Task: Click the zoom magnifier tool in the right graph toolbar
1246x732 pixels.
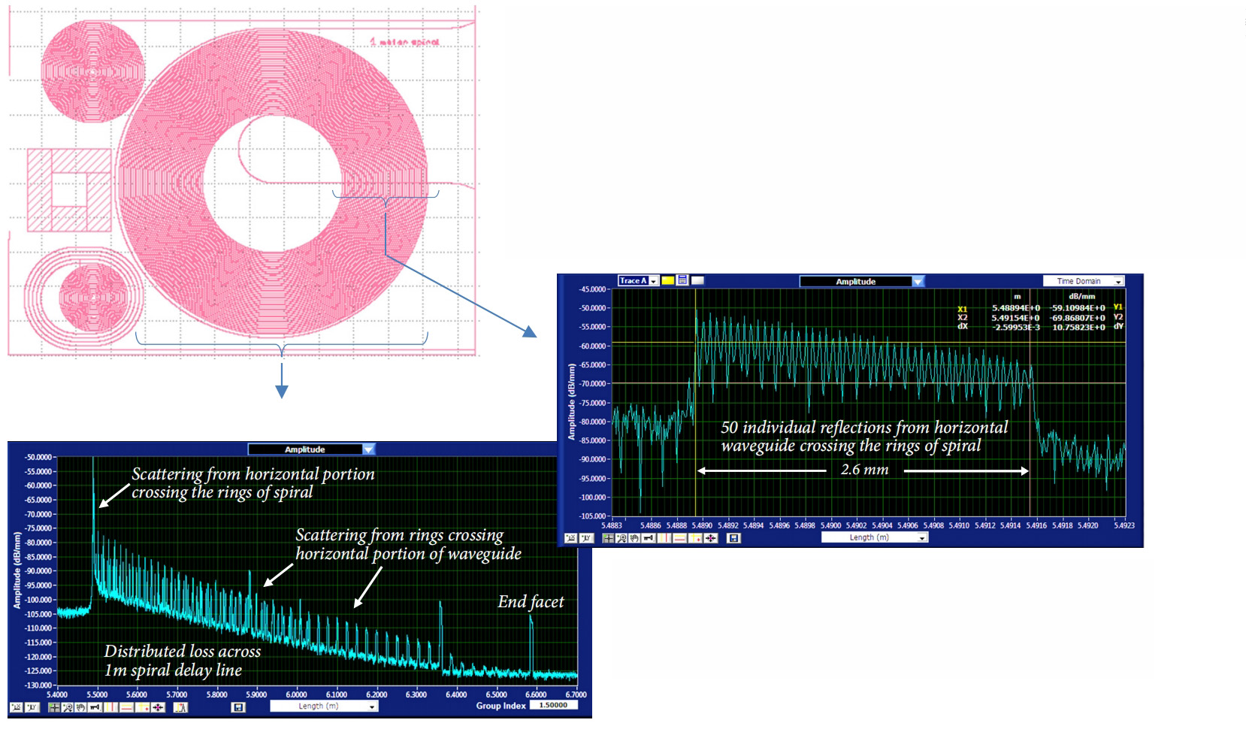Action: pyautogui.click(x=621, y=538)
